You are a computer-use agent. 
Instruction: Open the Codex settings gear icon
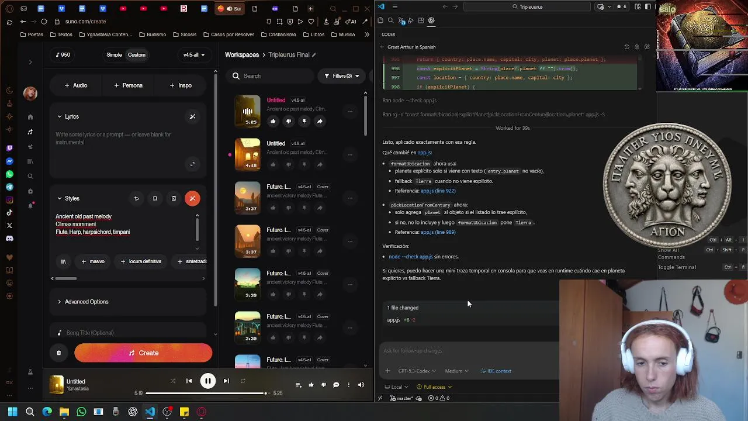click(637, 47)
